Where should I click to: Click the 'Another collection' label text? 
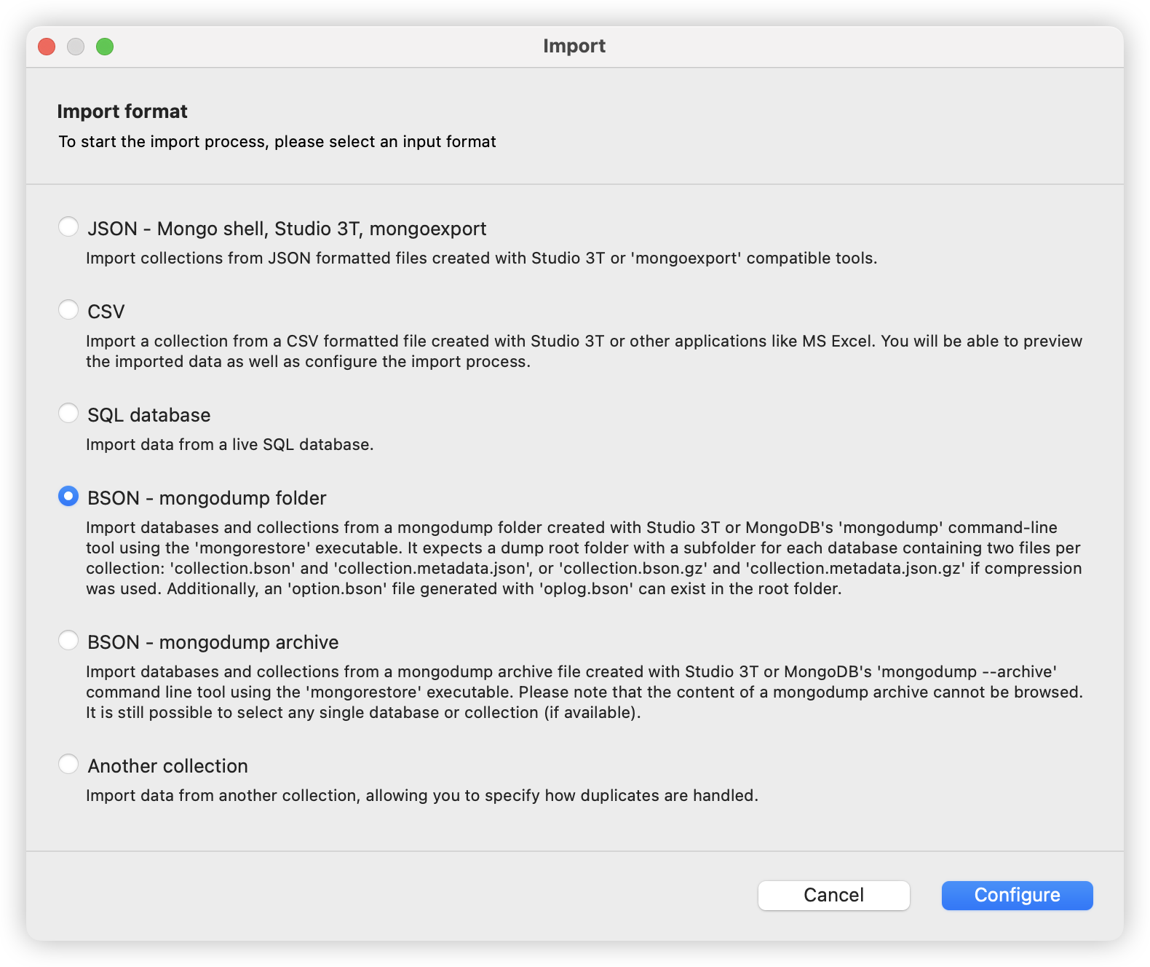[x=168, y=766]
